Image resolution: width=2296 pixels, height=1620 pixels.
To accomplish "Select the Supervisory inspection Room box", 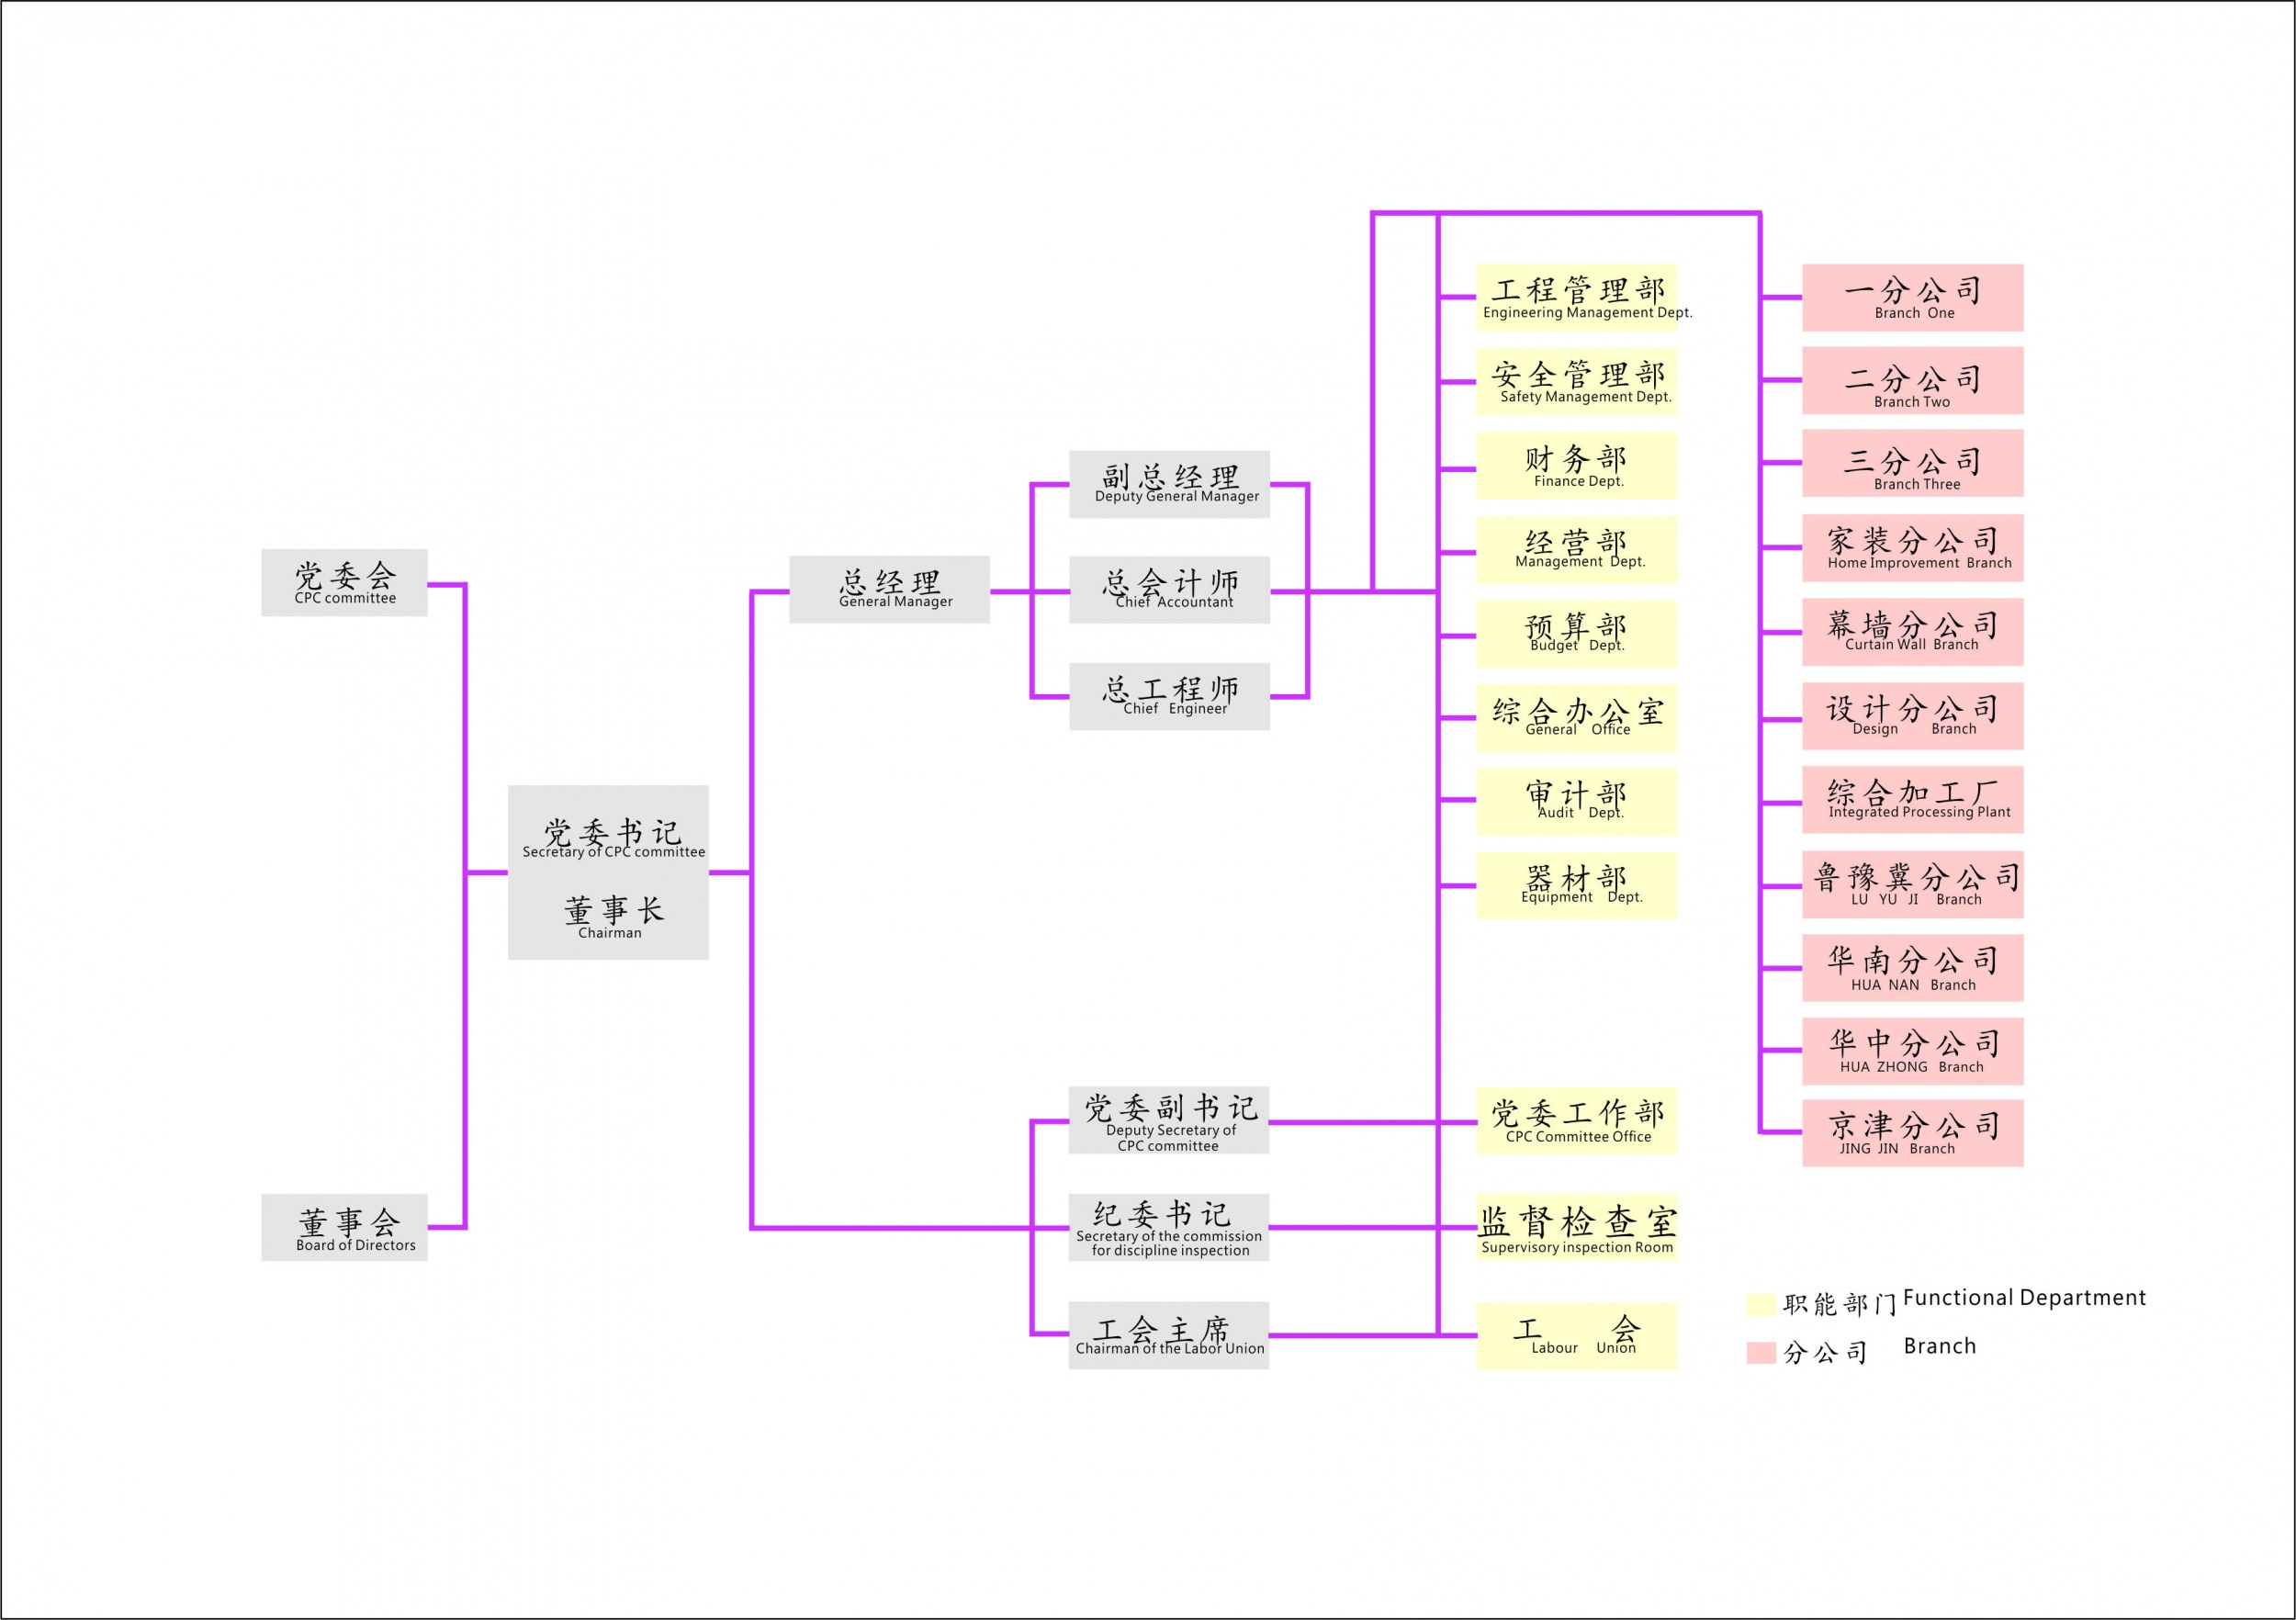I will pyautogui.click(x=1576, y=1227).
